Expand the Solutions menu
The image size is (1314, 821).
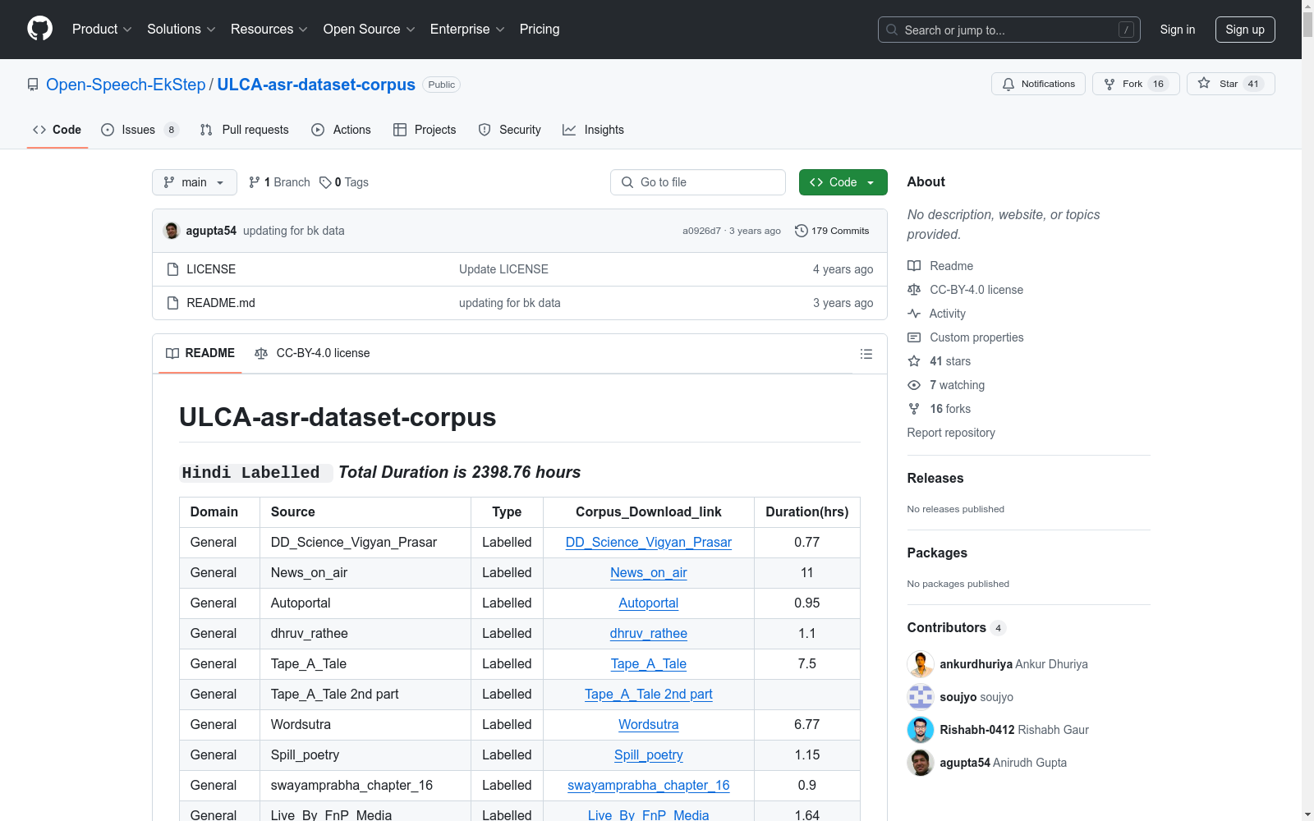pyautogui.click(x=181, y=30)
